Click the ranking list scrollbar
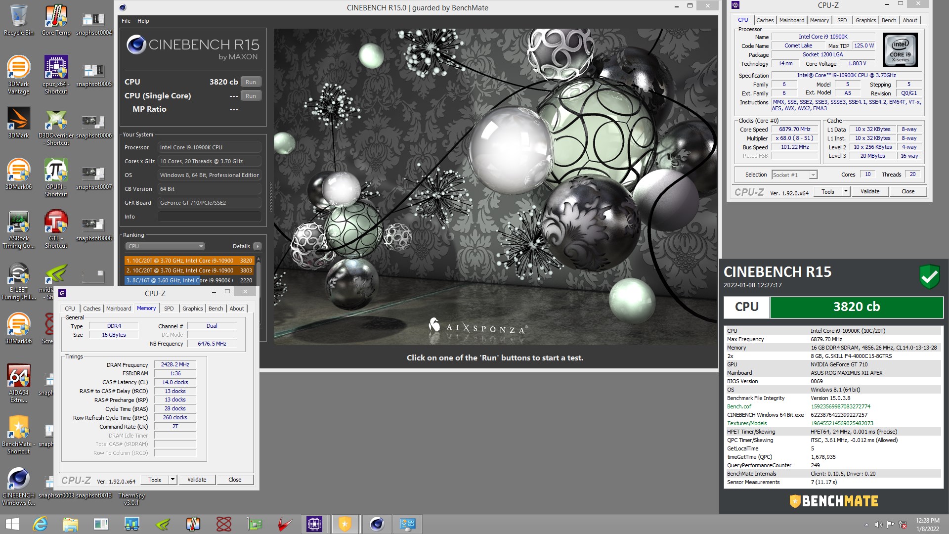Viewport: 949px width, 534px height. (x=258, y=270)
